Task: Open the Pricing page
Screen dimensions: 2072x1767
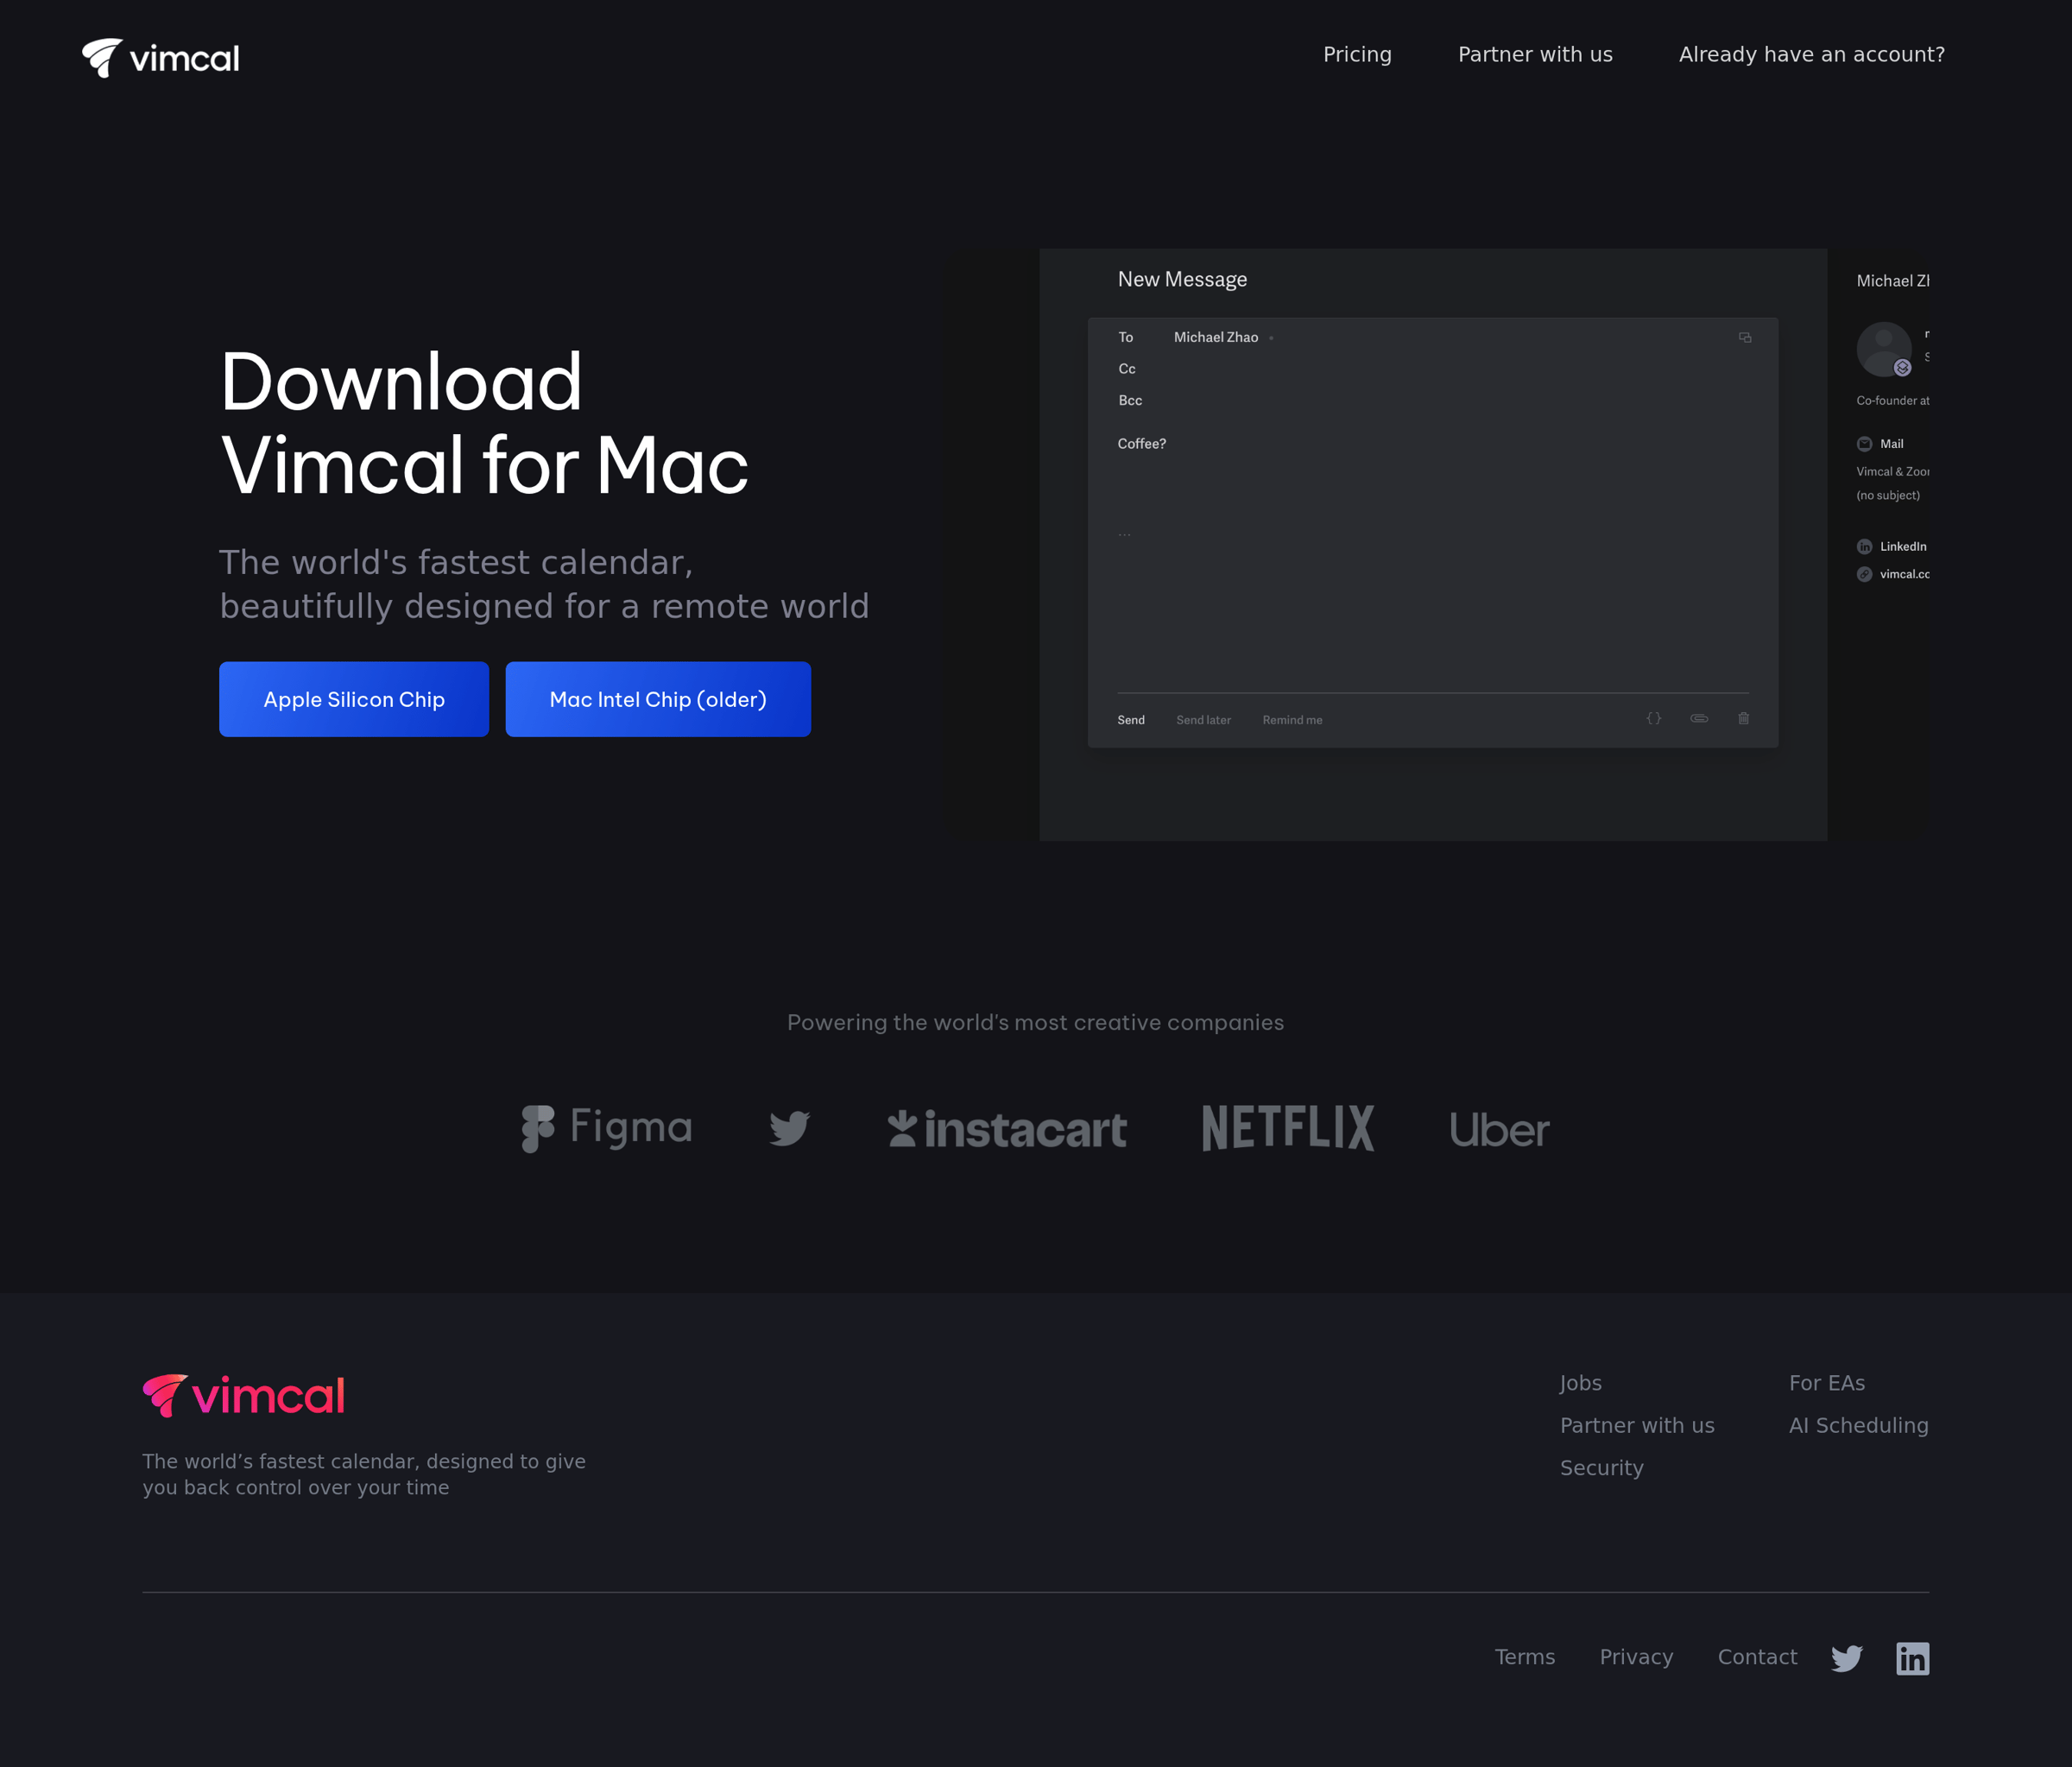Action: pos(1357,54)
